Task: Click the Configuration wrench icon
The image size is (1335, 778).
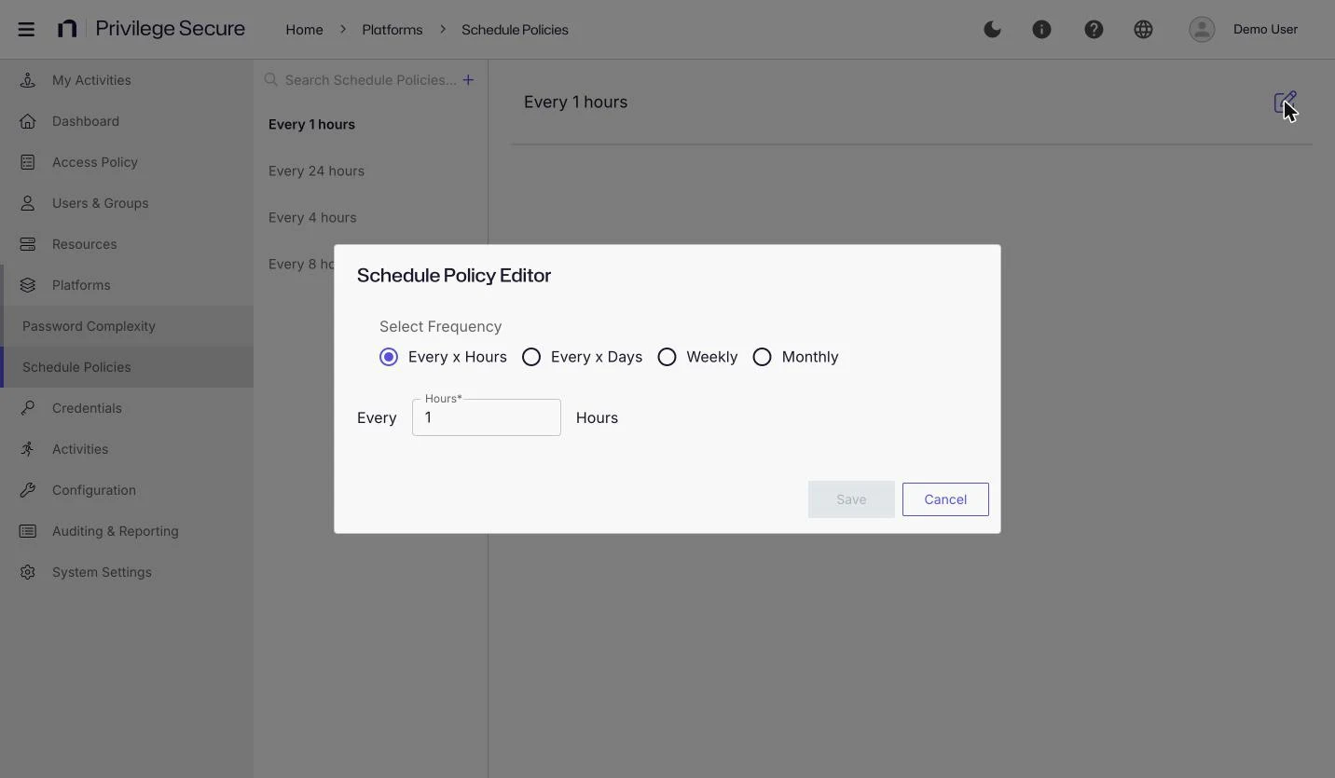Action: pyautogui.click(x=28, y=490)
